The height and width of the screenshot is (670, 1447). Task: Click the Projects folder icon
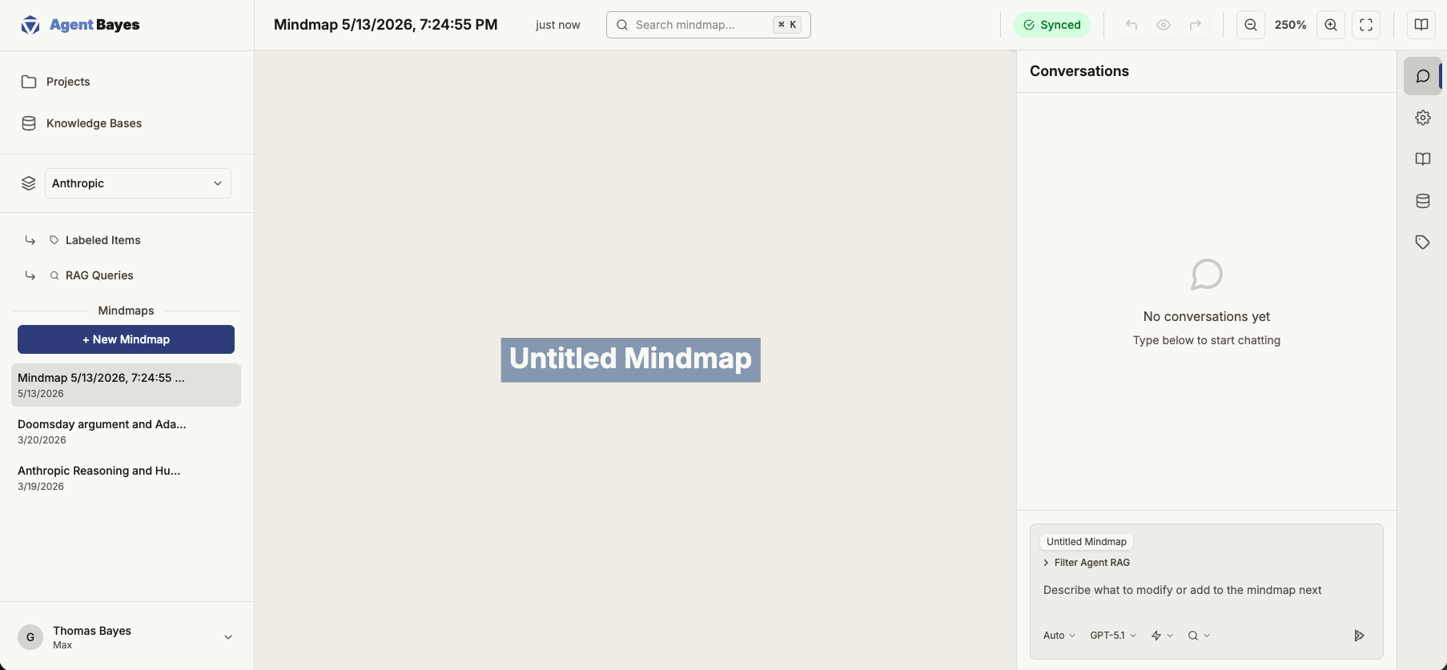tap(29, 82)
